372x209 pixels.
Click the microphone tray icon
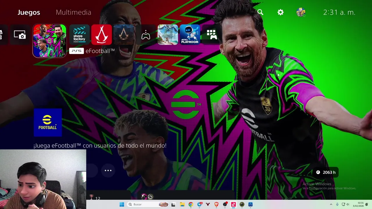click(x=337, y=204)
